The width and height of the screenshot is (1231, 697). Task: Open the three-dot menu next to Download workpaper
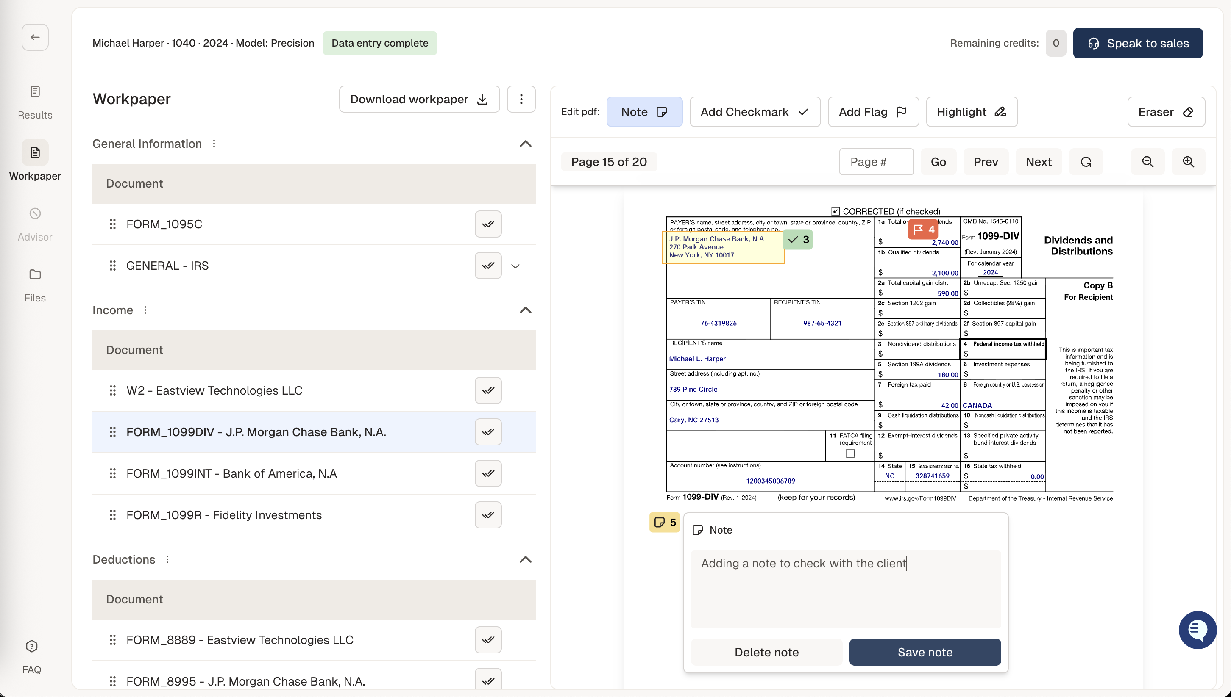[x=521, y=99]
